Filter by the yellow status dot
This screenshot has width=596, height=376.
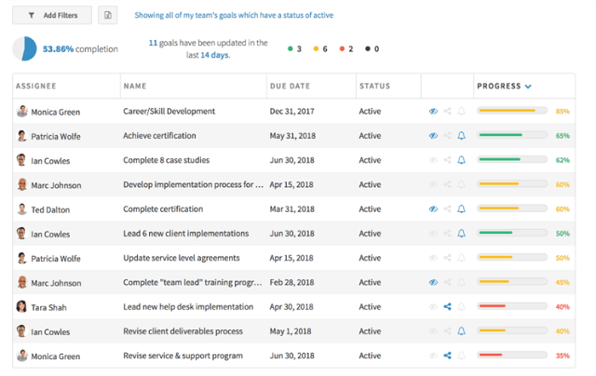point(316,48)
